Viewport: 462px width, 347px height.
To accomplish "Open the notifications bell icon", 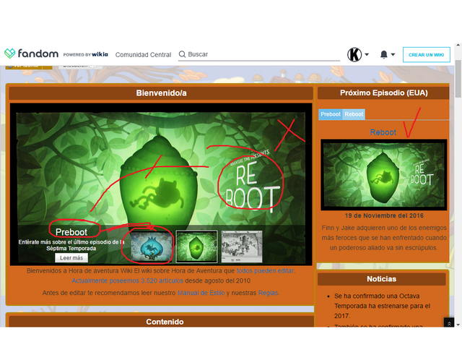I will (383, 55).
